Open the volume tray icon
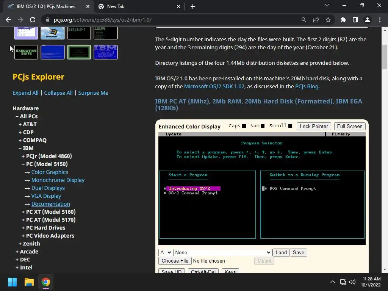388x291 pixels. click(x=352, y=282)
